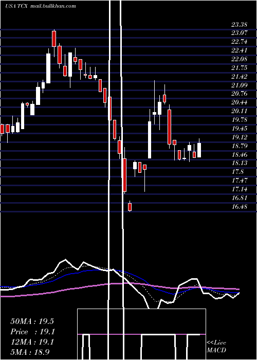Click the 16.48 price level label
Screen dimensions: 257x360
click(x=239, y=207)
